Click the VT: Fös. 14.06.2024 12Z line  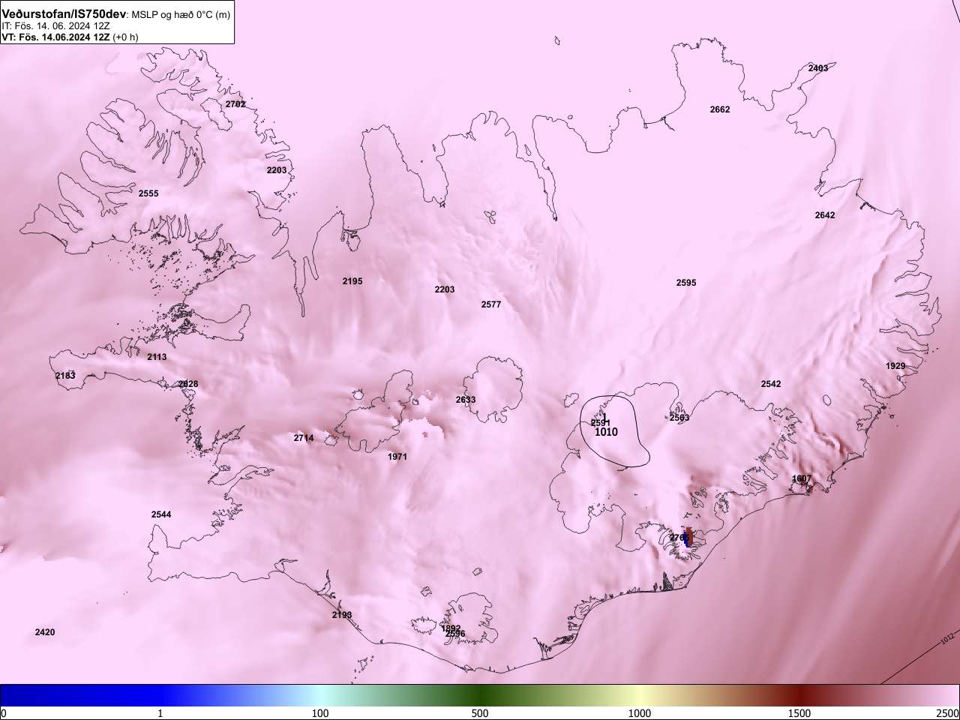click(70, 36)
